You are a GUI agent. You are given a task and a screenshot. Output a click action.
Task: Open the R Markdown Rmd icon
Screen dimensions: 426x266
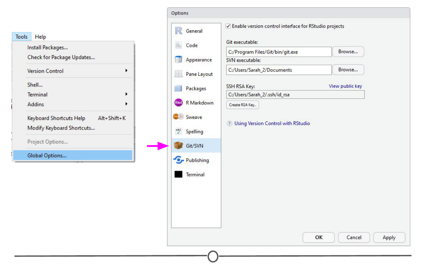point(179,103)
